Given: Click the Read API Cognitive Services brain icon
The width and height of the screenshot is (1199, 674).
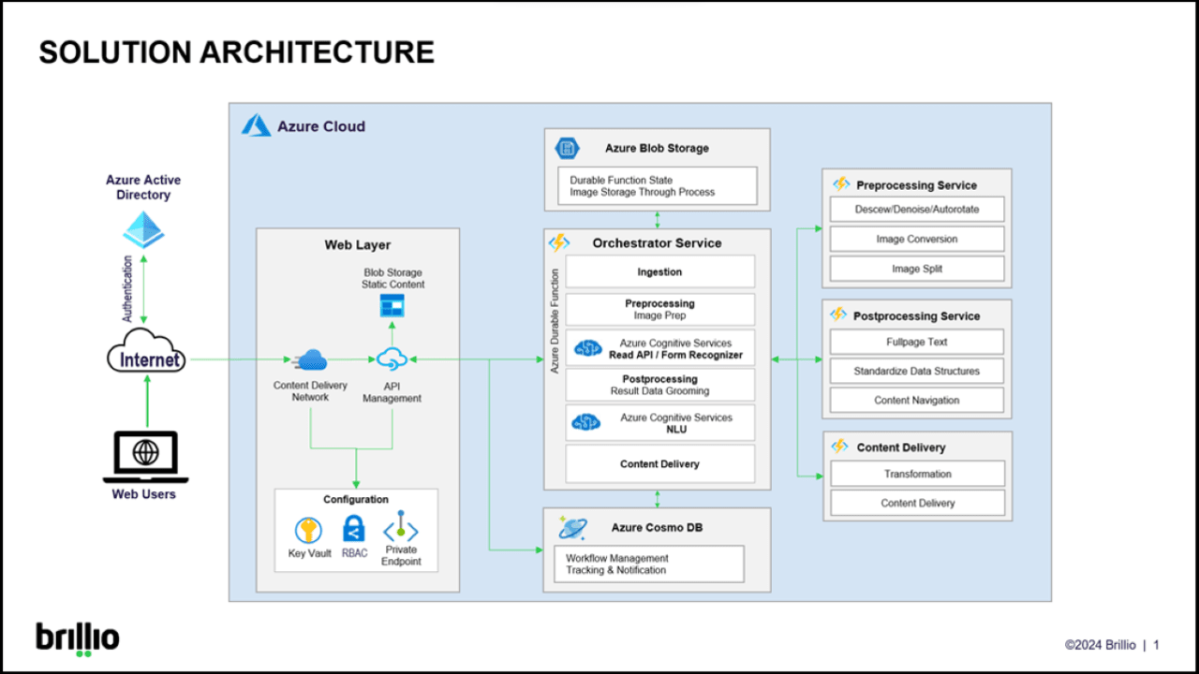Looking at the screenshot, I should [587, 348].
